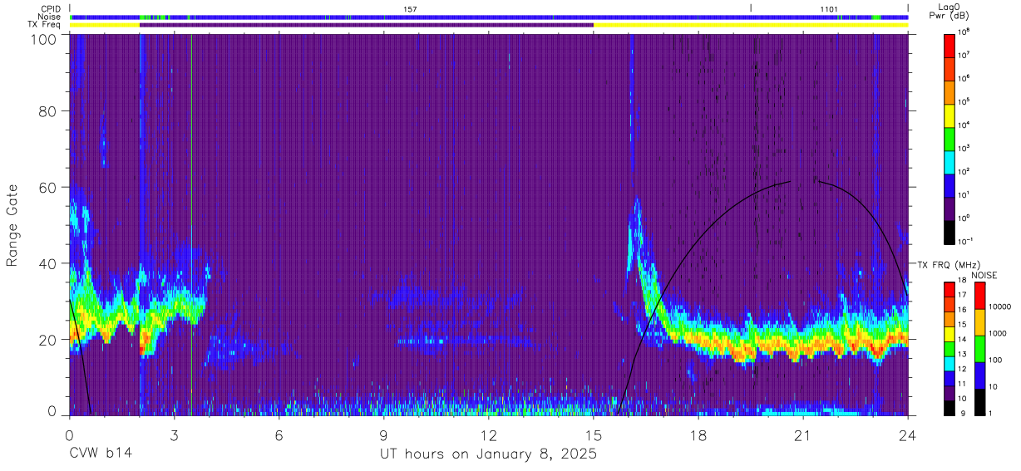Click the CPID value 157

410,8
